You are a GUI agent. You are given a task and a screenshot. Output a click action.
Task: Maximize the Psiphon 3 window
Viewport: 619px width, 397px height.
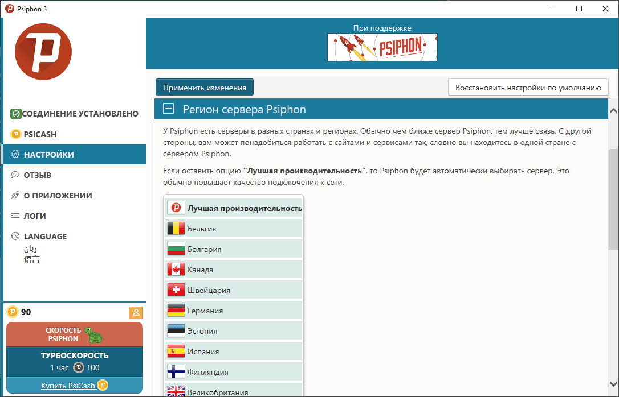(579, 9)
